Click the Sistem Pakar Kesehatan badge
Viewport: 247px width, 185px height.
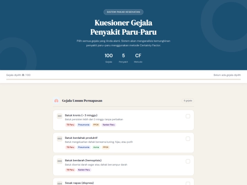[x=123, y=12]
